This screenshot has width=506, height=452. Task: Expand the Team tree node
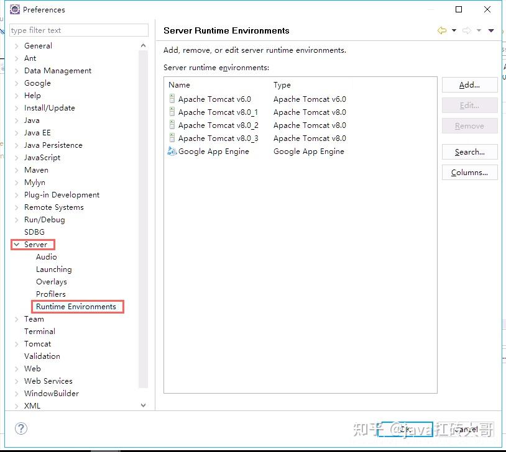pyautogui.click(x=16, y=319)
